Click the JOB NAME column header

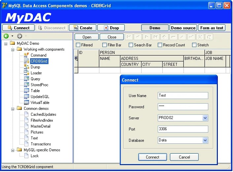point(215,61)
